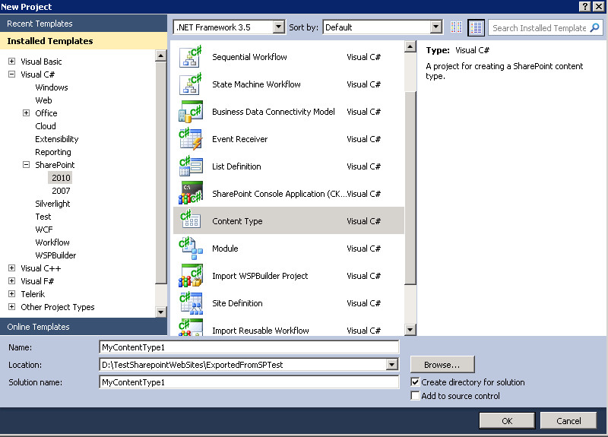Select the Cloud category in tree
The height and width of the screenshot is (437, 608).
pos(46,126)
